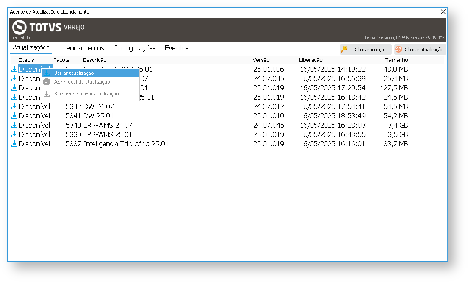This screenshot has width=468, height=282.
Task: Go to the Eventos tab
Action: click(x=176, y=48)
